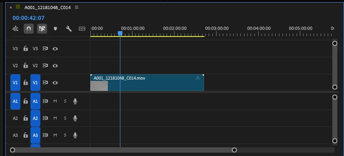344x156 pixels.
Task: Toggle track lock on A2
Action: [x=26, y=118]
